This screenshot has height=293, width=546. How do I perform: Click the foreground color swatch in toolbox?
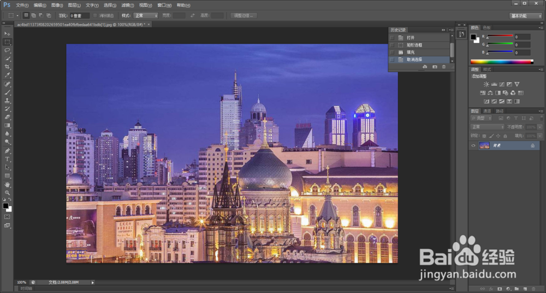[x=5, y=206]
